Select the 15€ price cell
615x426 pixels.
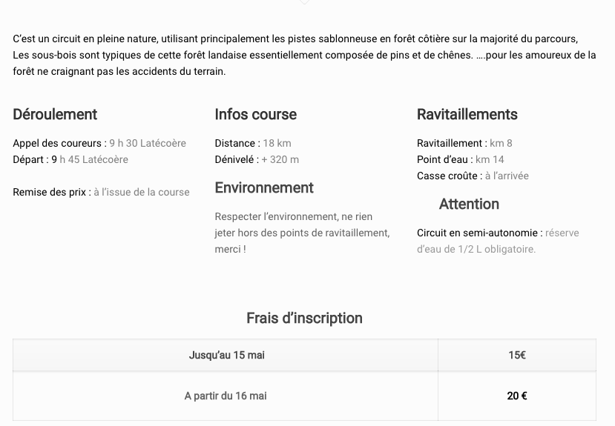coord(517,355)
